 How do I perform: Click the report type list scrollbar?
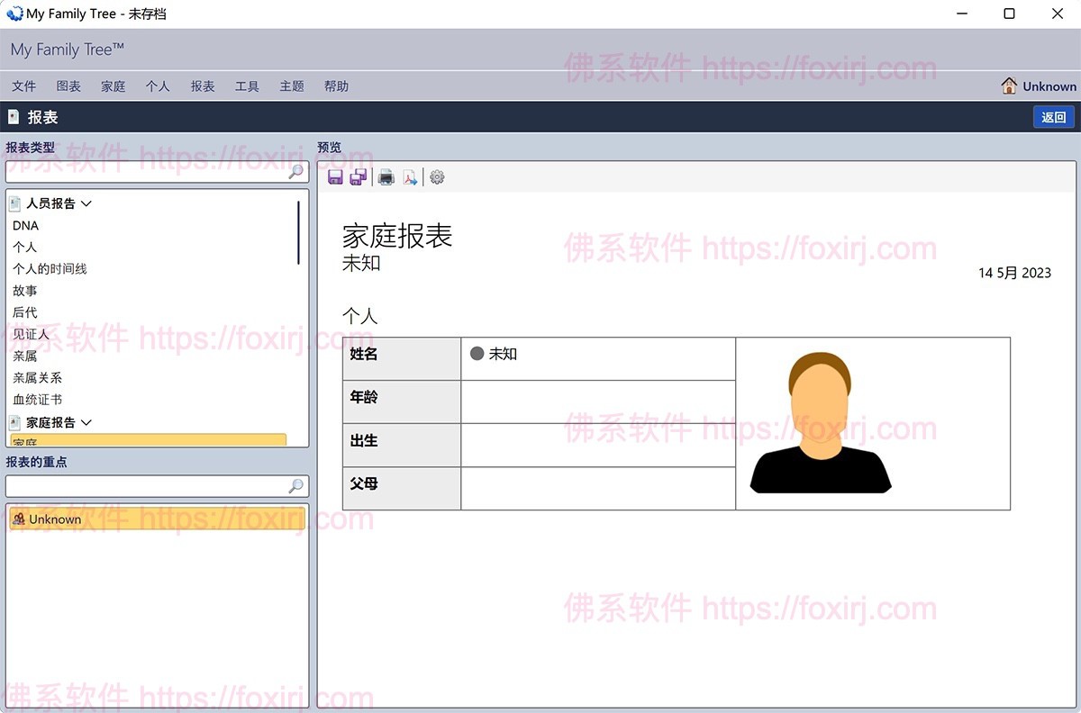[x=298, y=232]
